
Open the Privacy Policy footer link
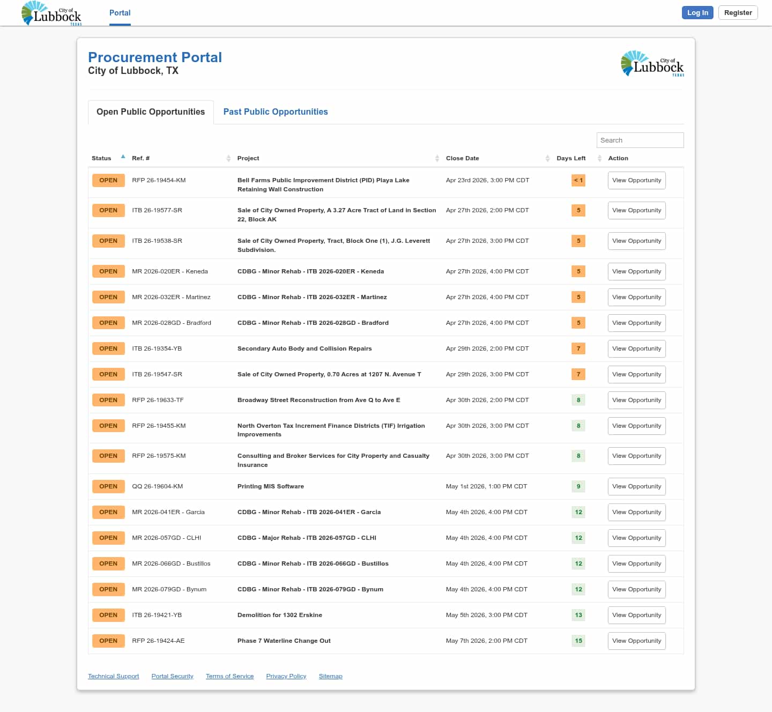click(286, 676)
